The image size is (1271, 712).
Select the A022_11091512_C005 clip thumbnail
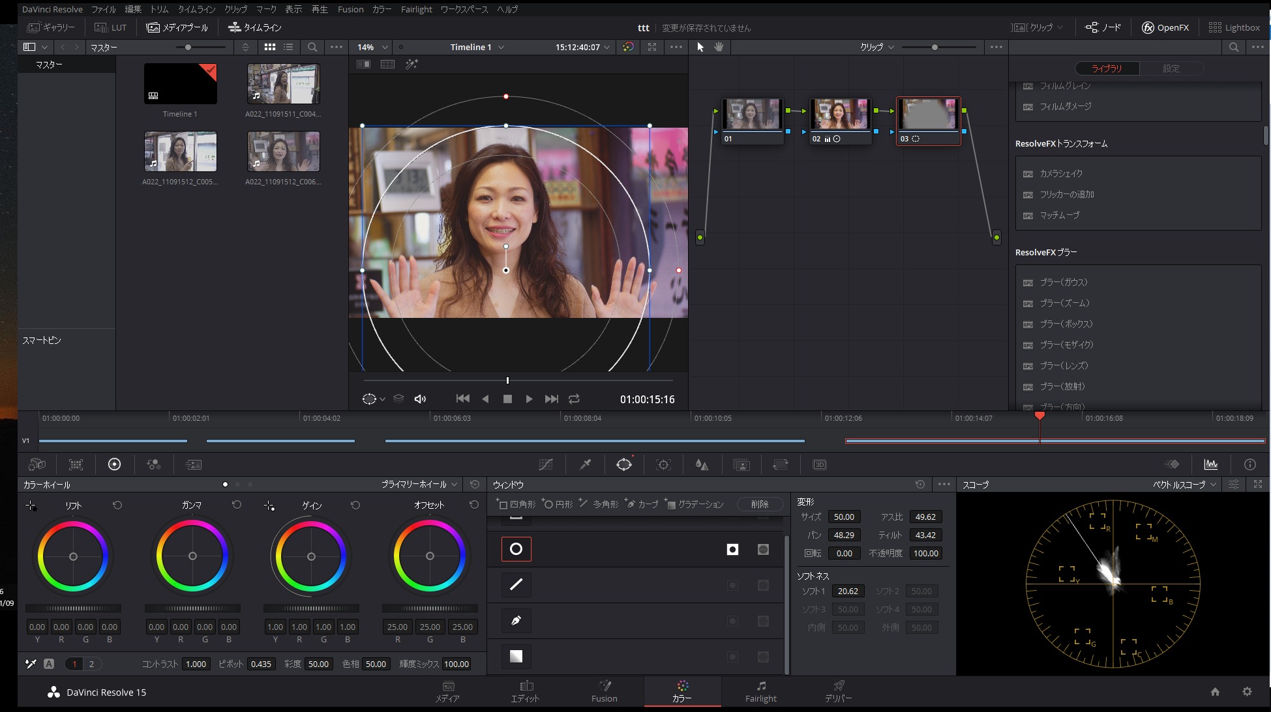pos(180,151)
